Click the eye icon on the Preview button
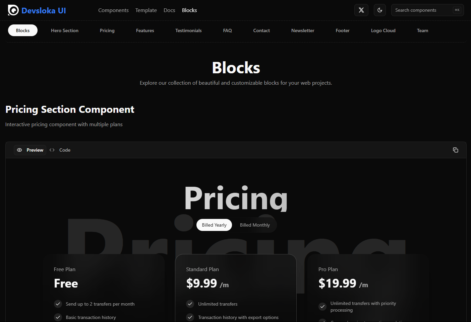The width and height of the screenshot is (471, 322). click(20, 150)
